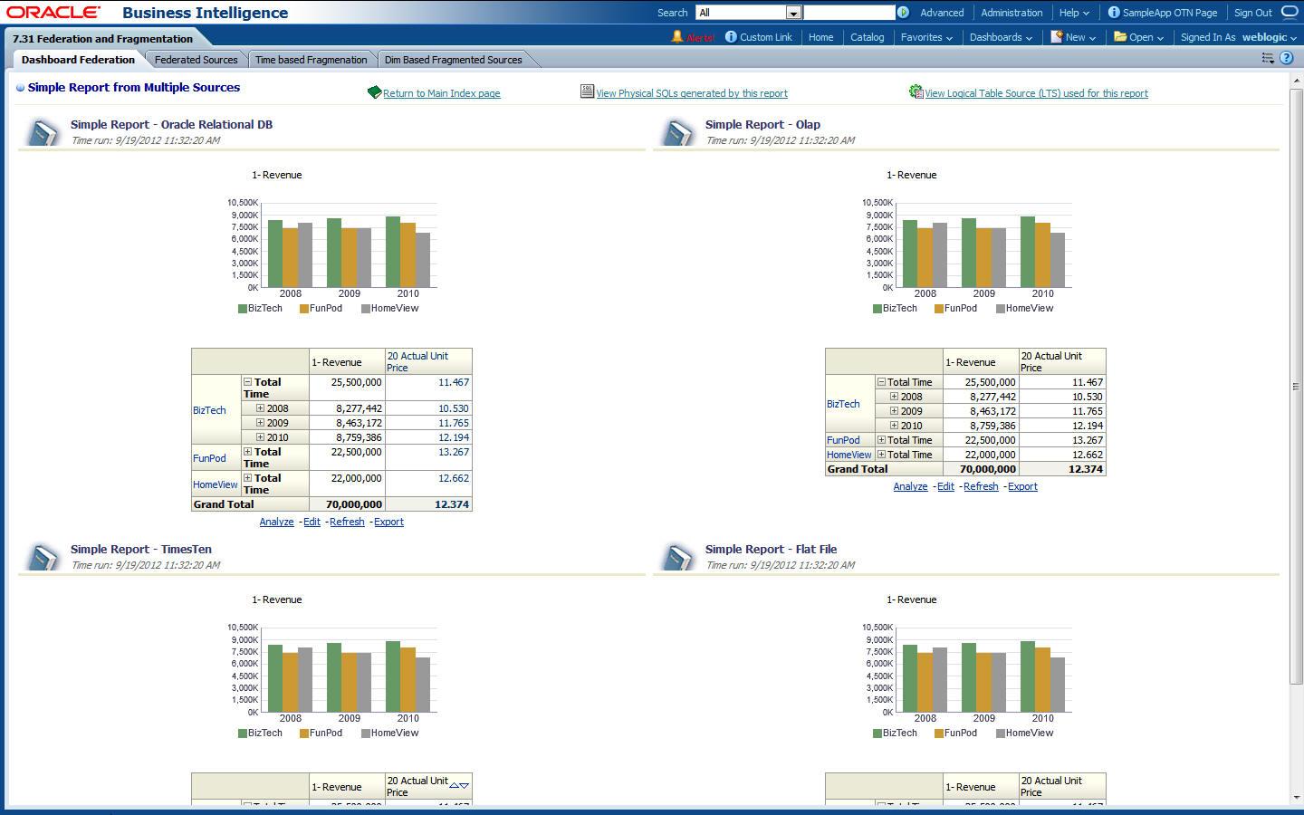This screenshot has height=815, width=1304.
Task: Open the Administration link
Action: [x=1012, y=13]
